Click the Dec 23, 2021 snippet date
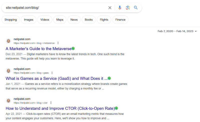 coord(14,54)
